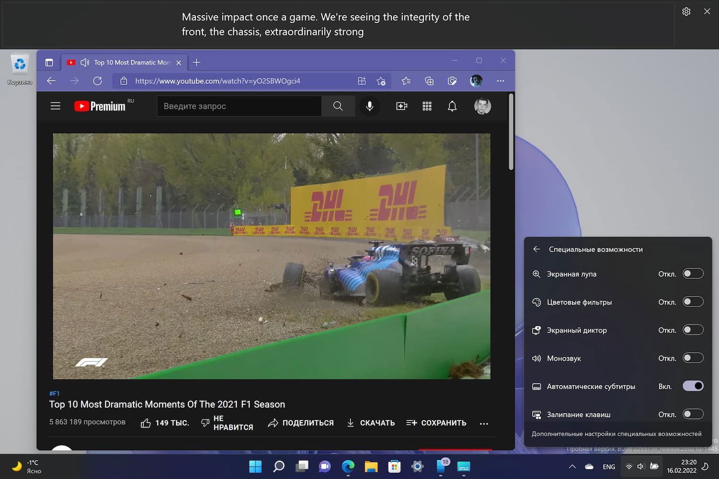Open the apps available icon in address bar

[362, 81]
